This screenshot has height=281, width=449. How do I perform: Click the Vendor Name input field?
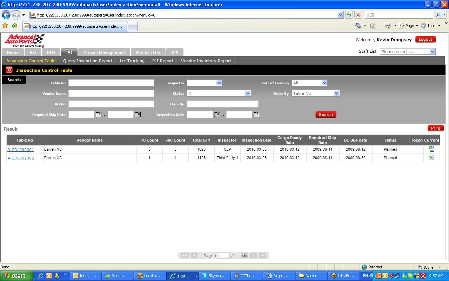tap(111, 93)
